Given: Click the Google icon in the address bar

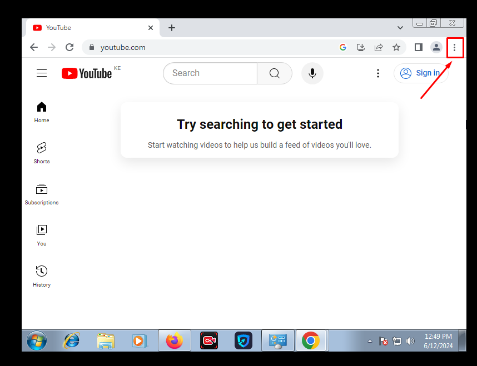Looking at the screenshot, I should coord(343,47).
